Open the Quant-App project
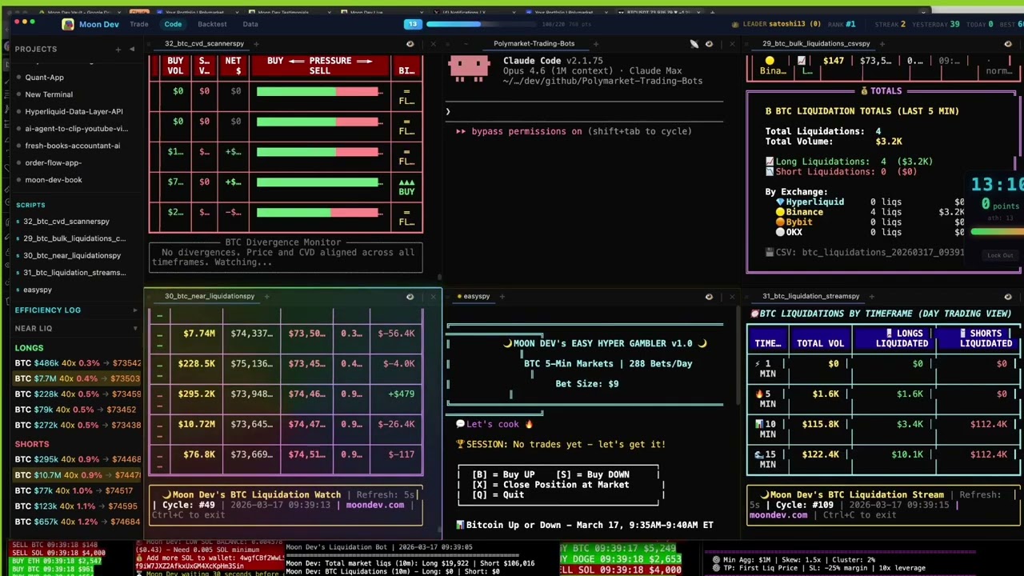 pyautogui.click(x=44, y=78)
